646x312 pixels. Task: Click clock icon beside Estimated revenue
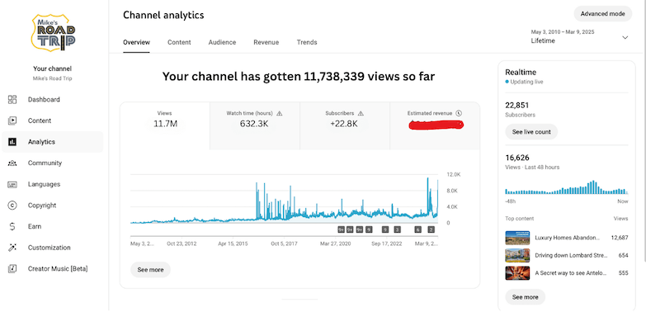[x=459, y=113]
